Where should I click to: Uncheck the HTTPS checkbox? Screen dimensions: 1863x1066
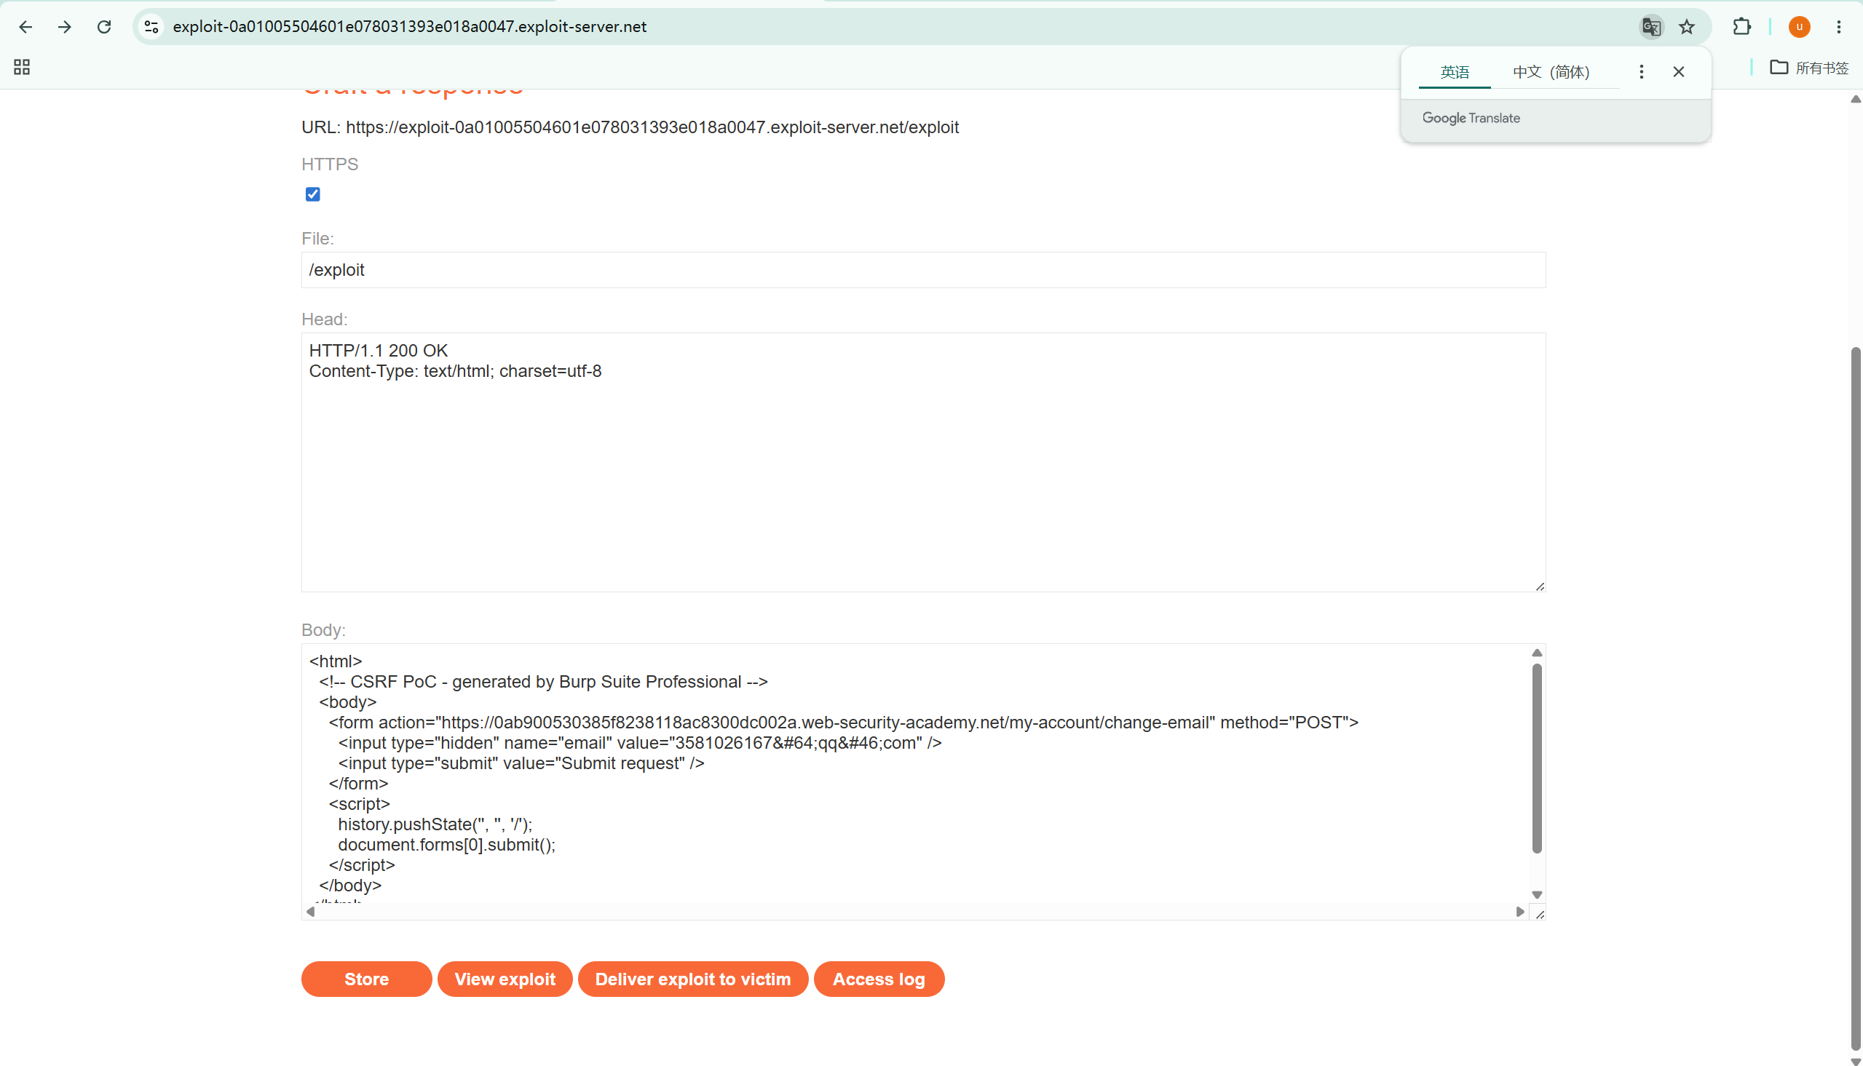point(313,194)
